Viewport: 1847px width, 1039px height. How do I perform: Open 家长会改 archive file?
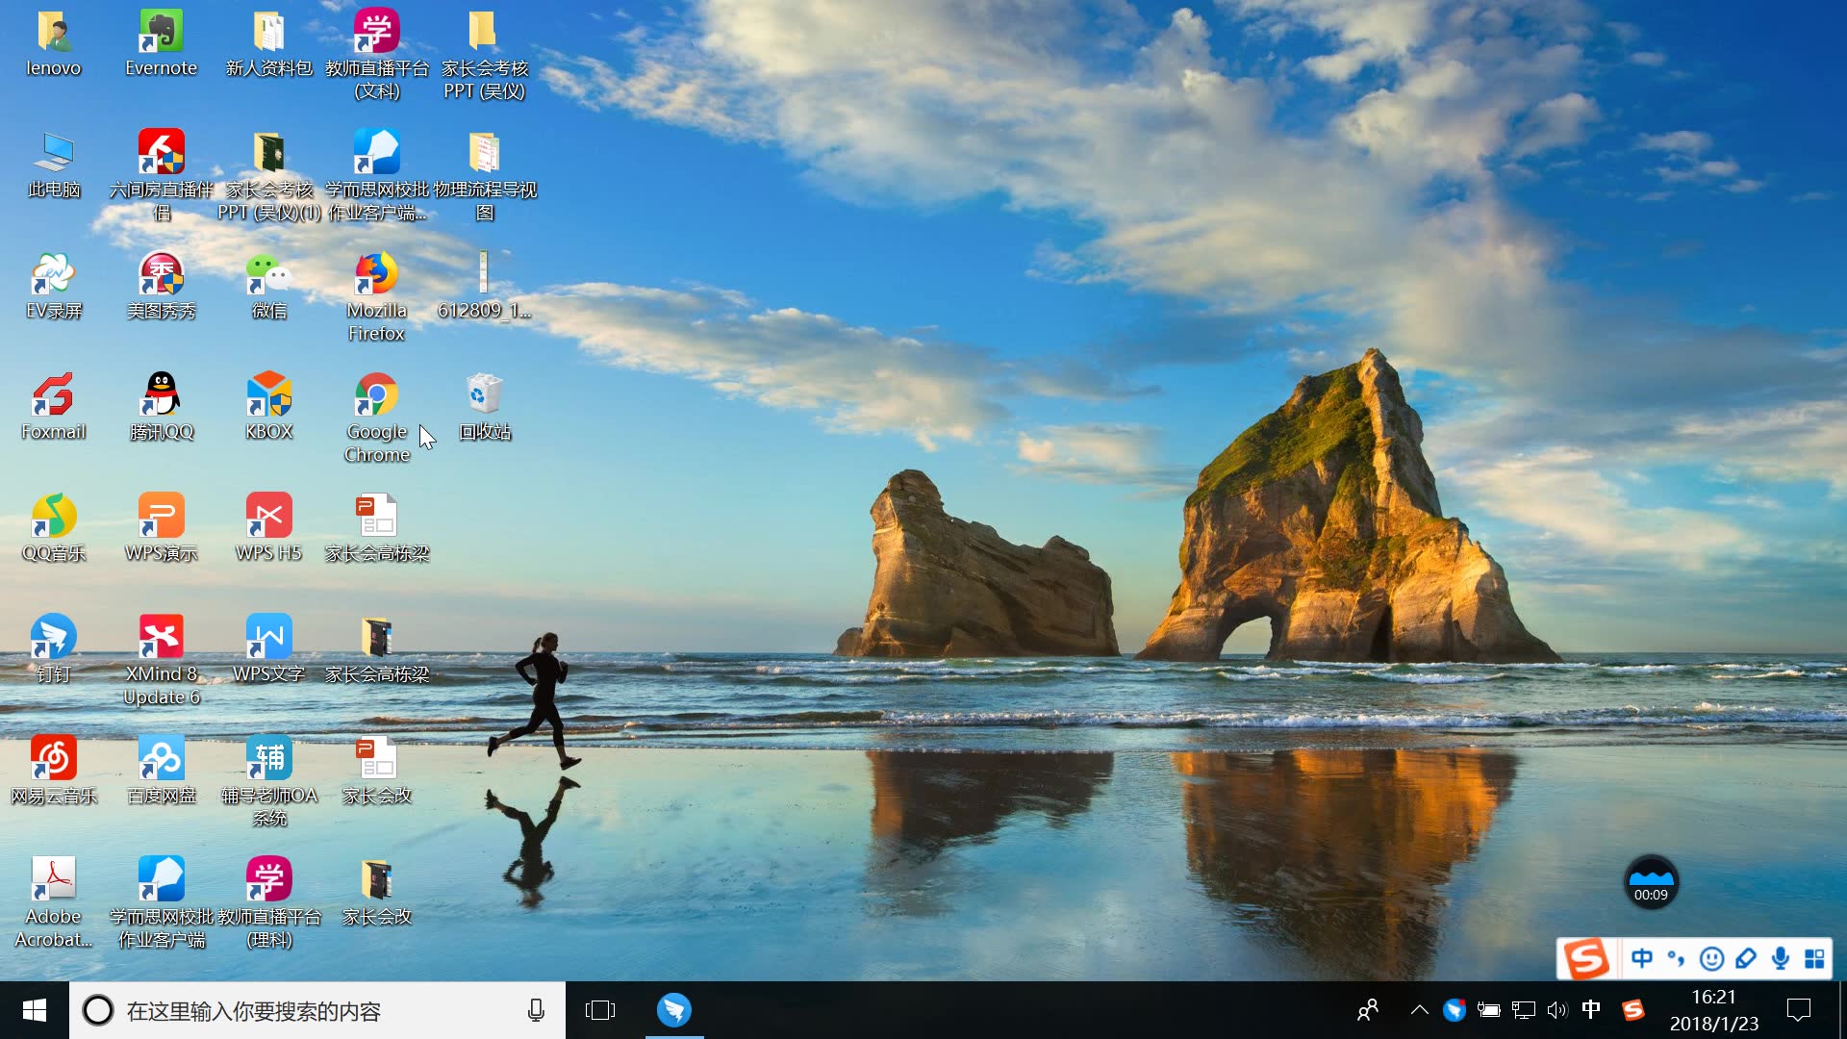coord(377,892)
